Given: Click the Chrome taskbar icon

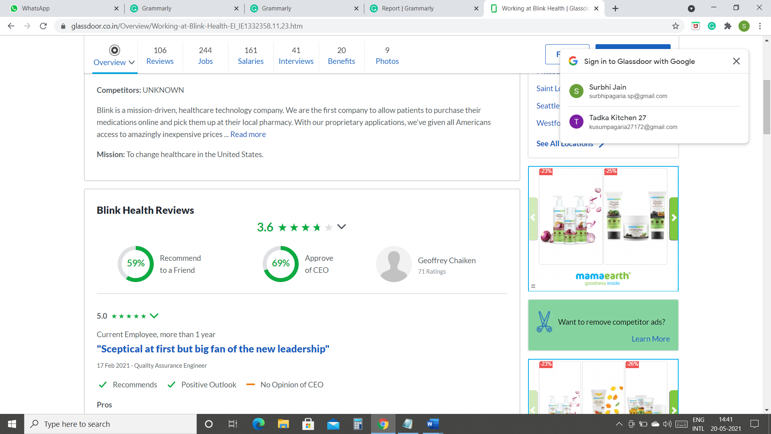Looking at the screenshot, I should [x=383, y=424].
